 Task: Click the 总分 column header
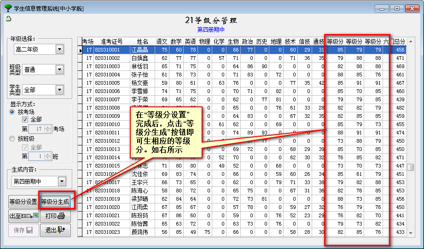tap(400, 41)
